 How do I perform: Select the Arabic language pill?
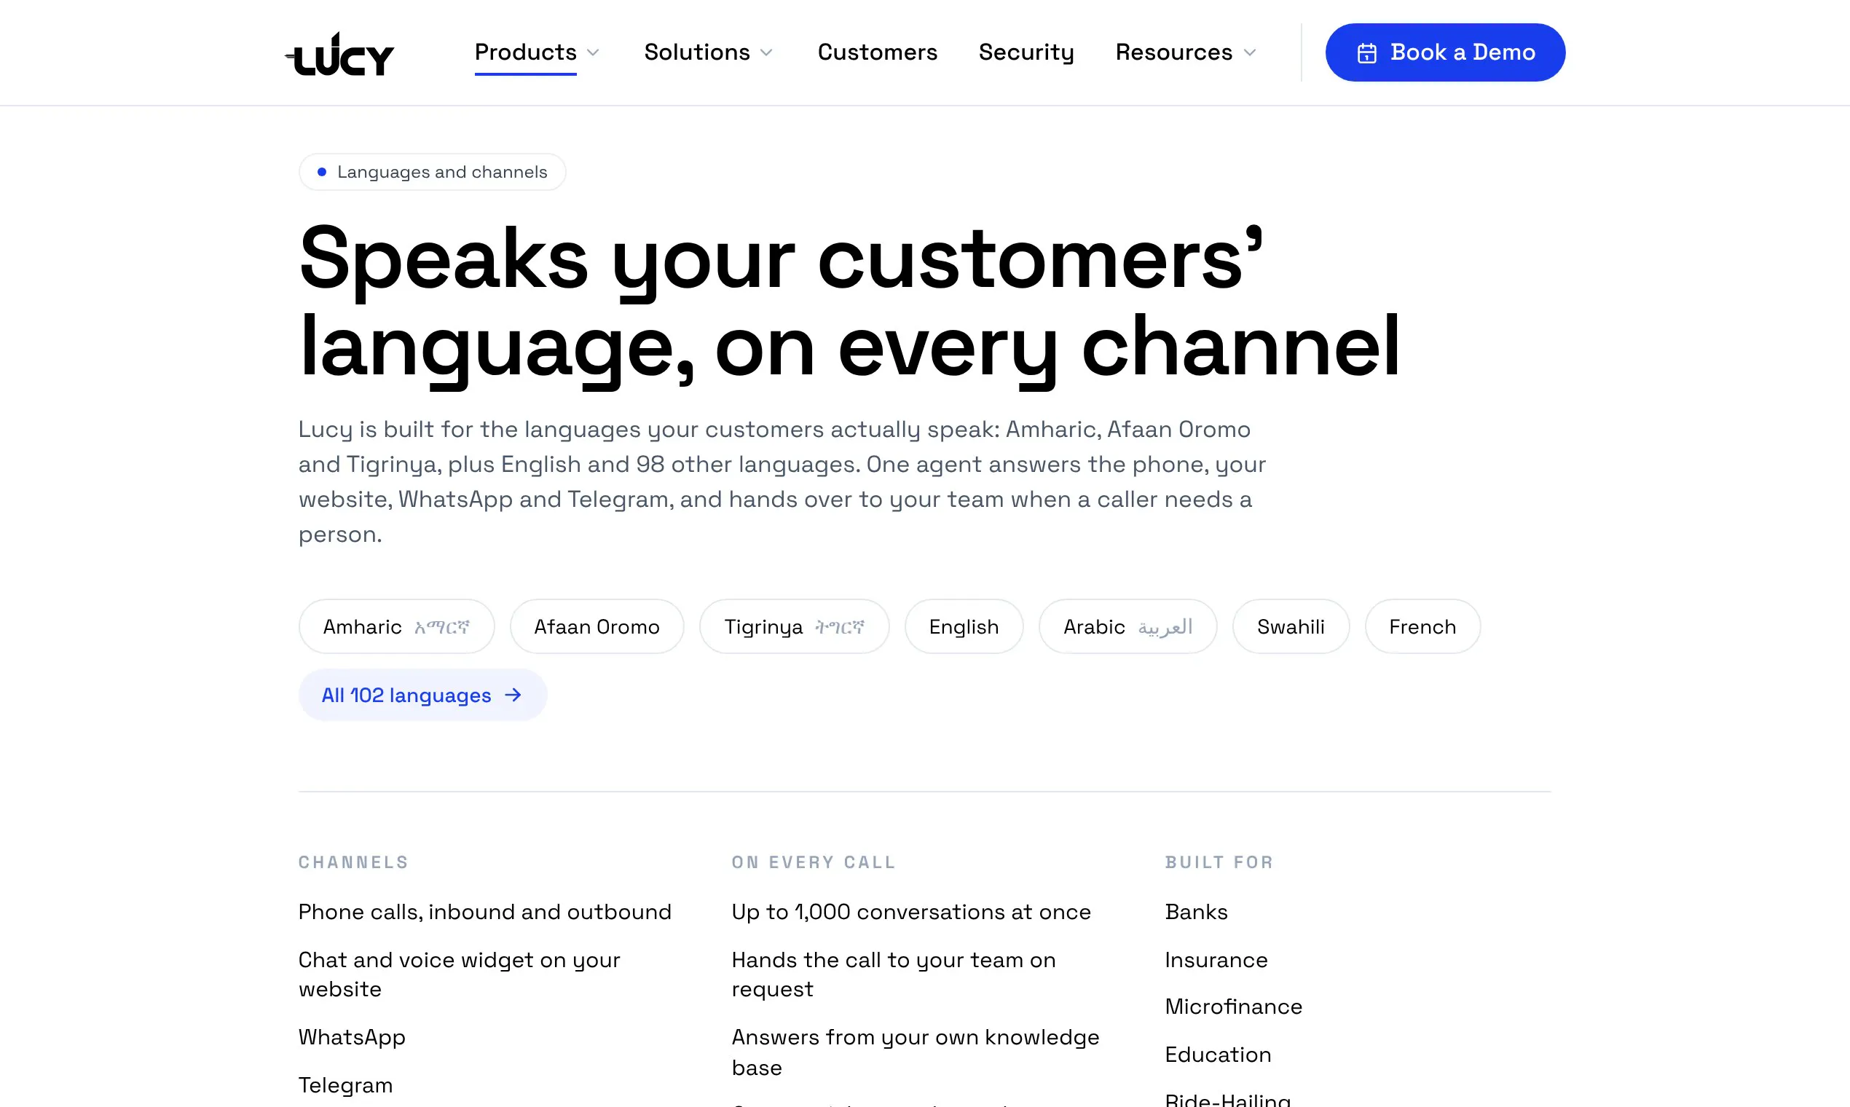pos(1128,626)
